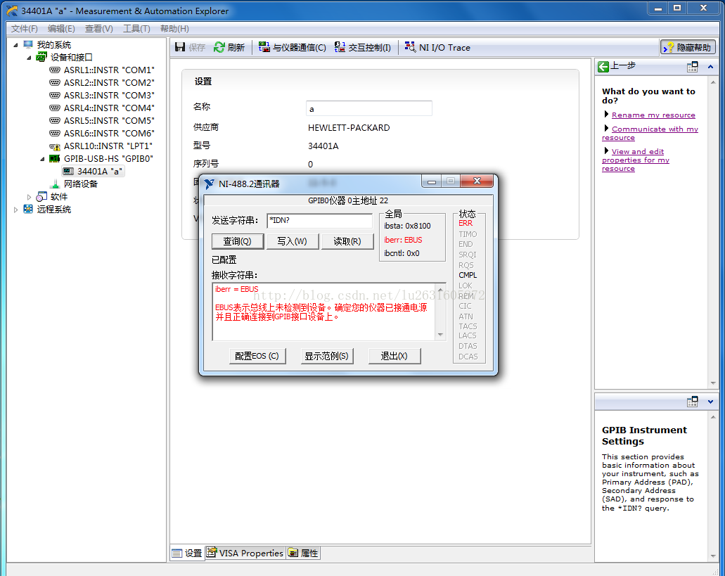Expand the 软件 tree node

[29, 197]
